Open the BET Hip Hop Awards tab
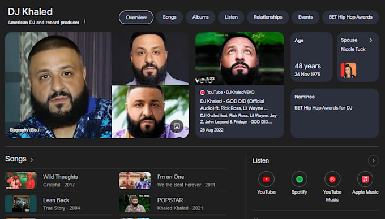The height and width of the screenshot is (219, 385). 350,17
